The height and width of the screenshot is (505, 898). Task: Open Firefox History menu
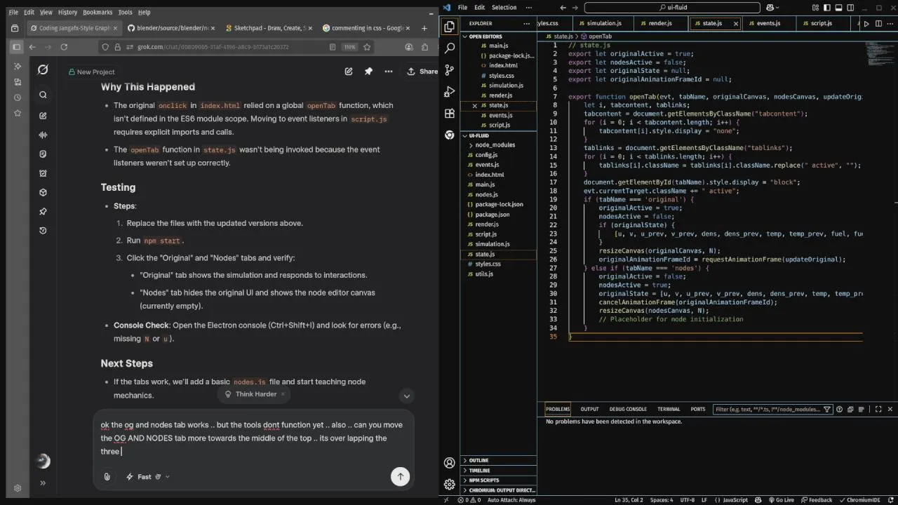tap(67, 12)
